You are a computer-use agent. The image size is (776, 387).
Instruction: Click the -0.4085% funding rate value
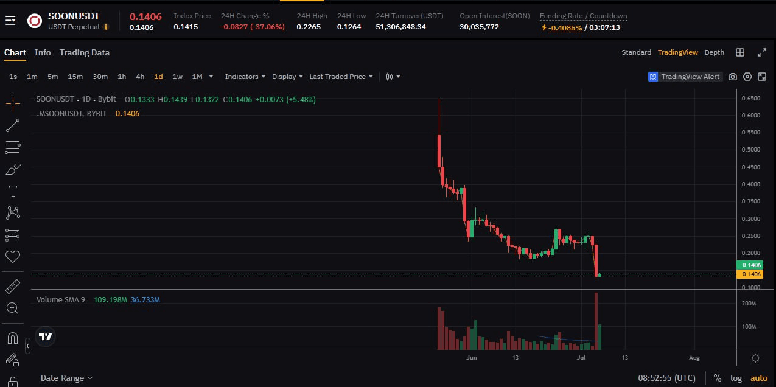coord(565,27)
